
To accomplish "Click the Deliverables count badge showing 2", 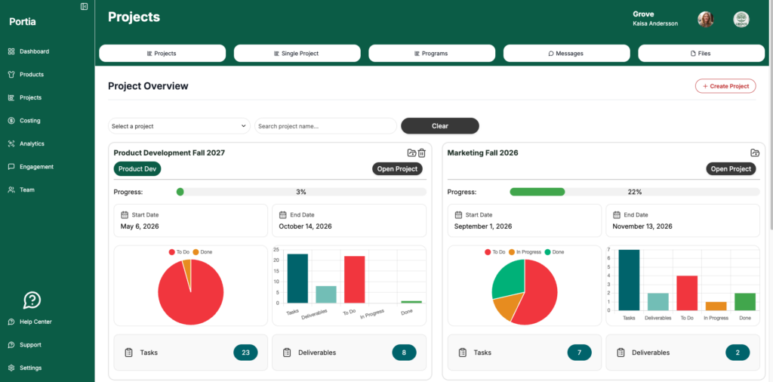I will (738, 353).
